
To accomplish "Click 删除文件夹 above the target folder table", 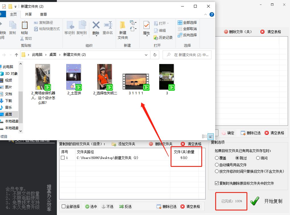I will 161,144.
